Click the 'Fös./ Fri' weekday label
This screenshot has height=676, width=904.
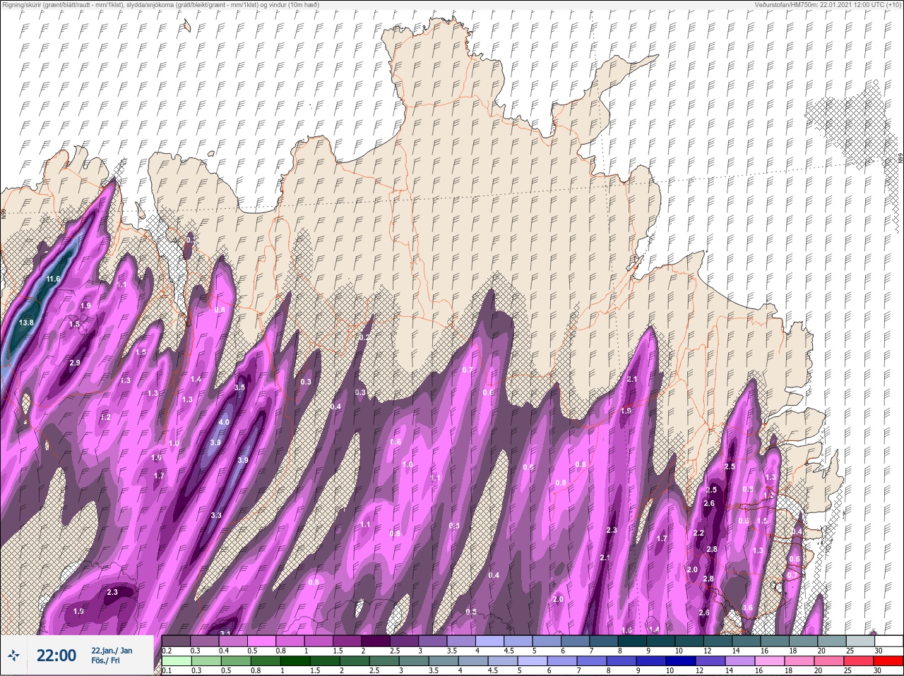[x=106, y=661]
